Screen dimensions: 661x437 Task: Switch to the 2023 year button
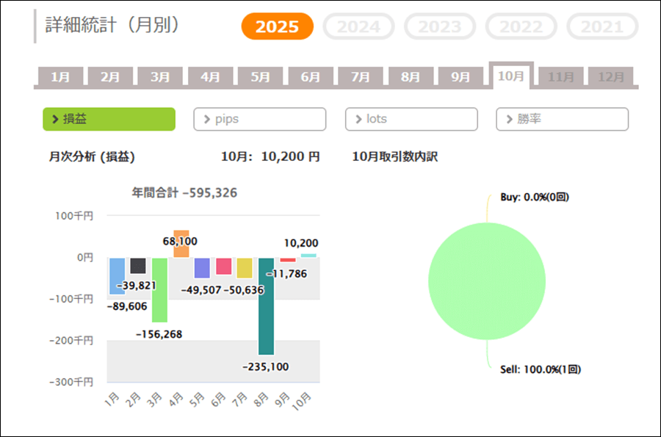440,26
